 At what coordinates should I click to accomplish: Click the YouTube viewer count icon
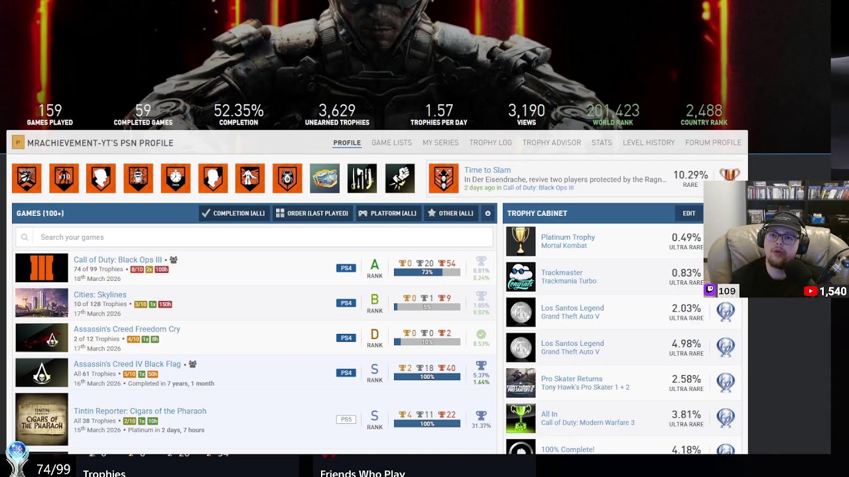(810, 291)
